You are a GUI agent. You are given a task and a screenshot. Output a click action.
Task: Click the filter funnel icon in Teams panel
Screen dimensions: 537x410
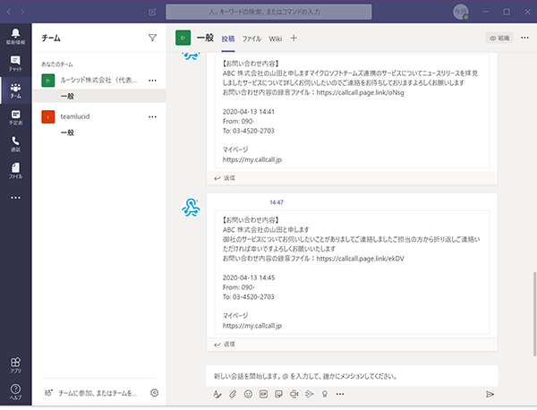(x=151, y=38)
